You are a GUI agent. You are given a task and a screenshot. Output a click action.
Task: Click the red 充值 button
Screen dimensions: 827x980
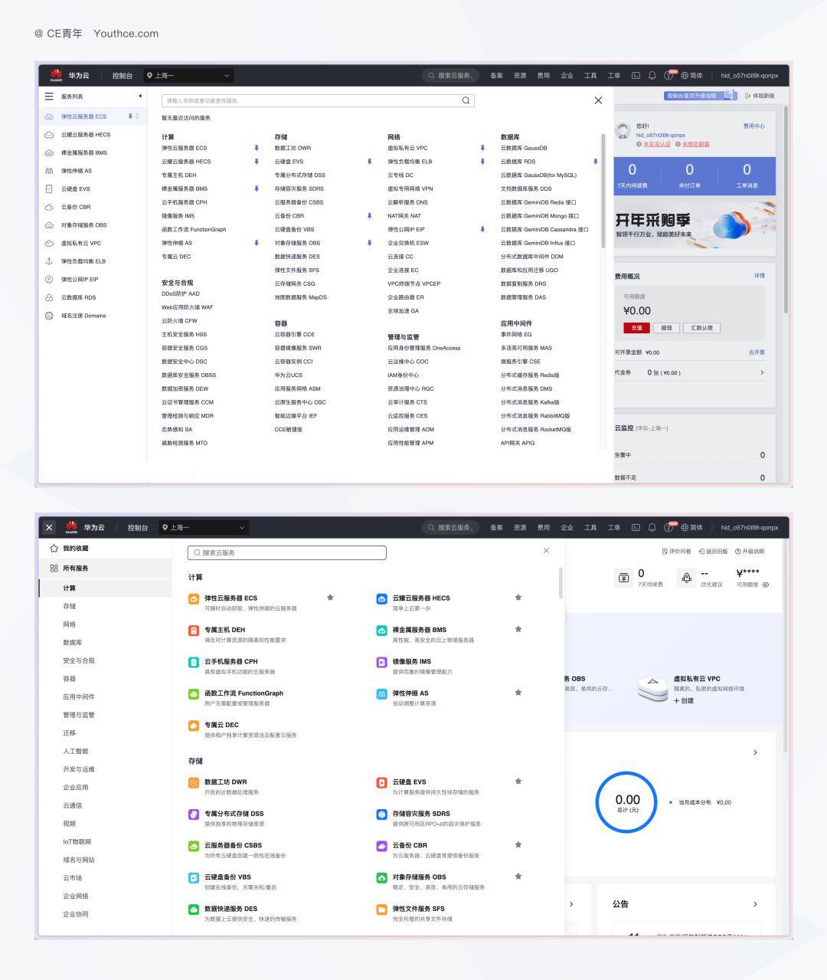tap(636, 328)
